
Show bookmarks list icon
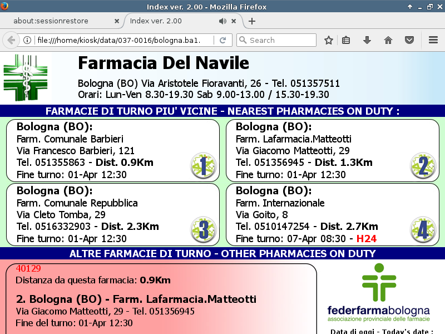346,40
